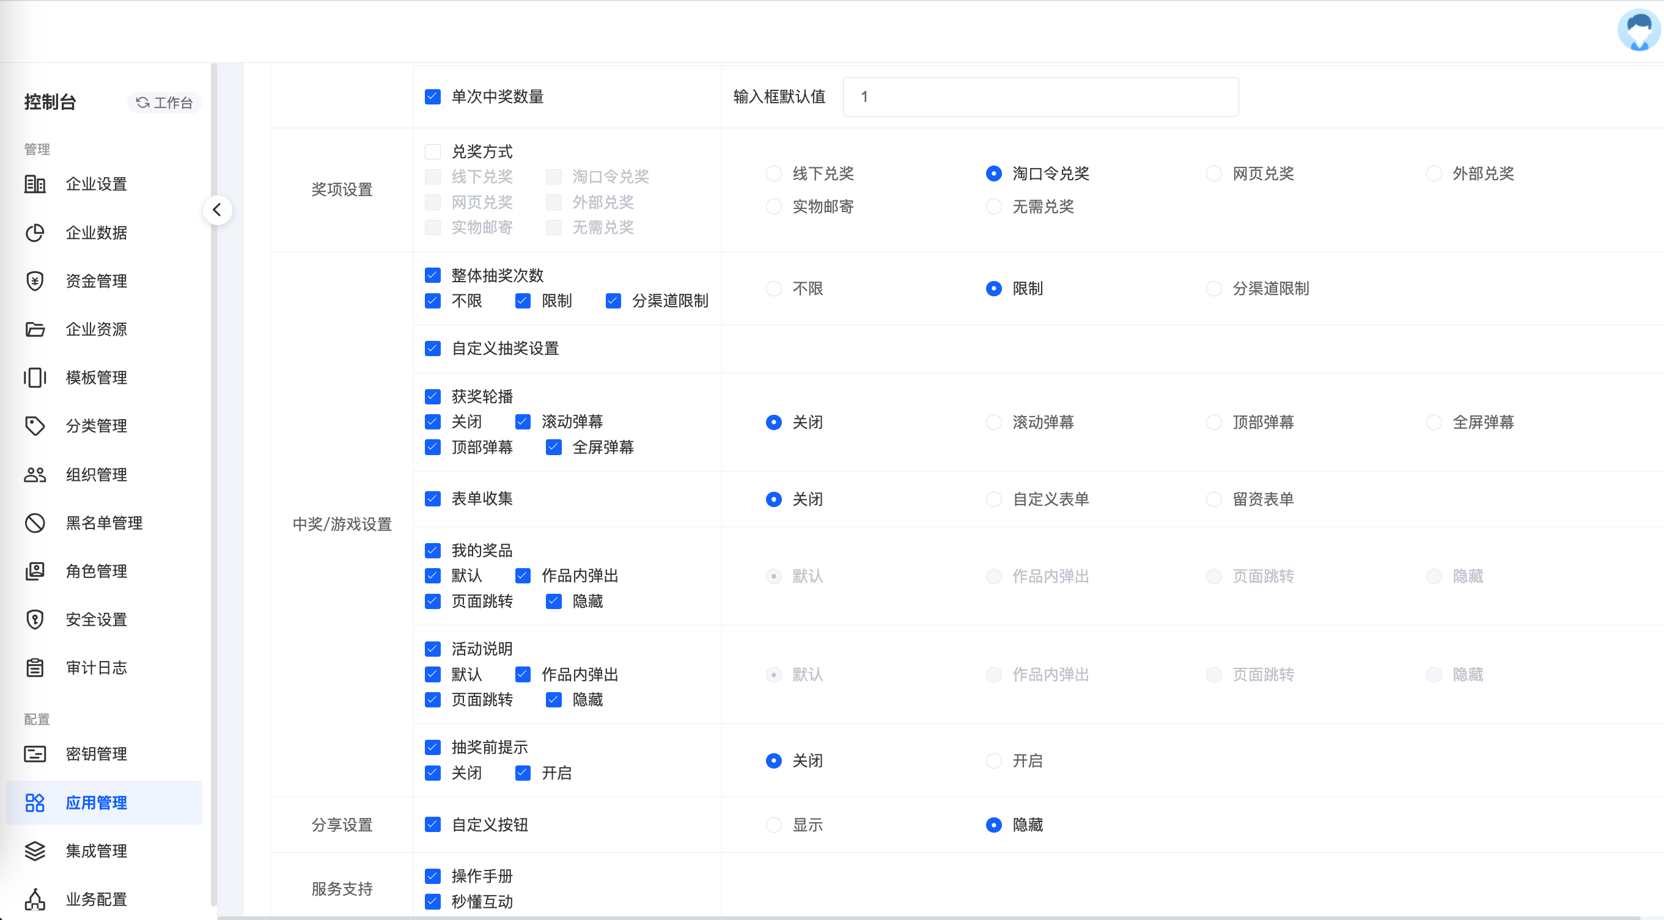Screen dimensions: 1664x920
Task: Uncheck the 单次中奖数量 checkbox
Action: 433,97
